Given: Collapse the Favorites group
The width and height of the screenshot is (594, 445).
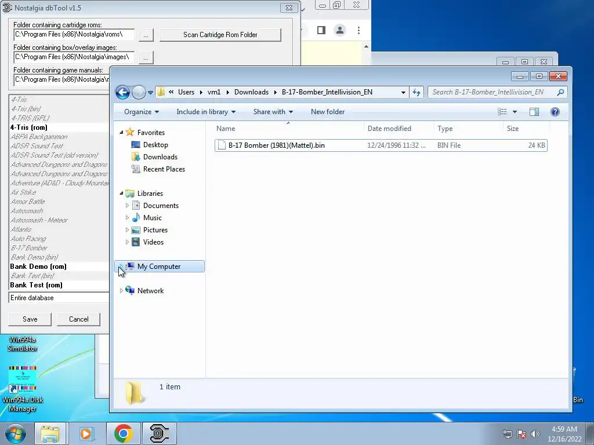Looking at the screenshot, I should click(x=121, y=133).
